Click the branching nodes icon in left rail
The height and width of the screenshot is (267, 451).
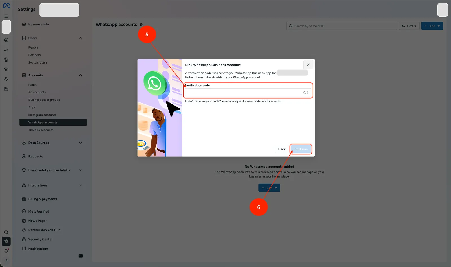point(6,79)
